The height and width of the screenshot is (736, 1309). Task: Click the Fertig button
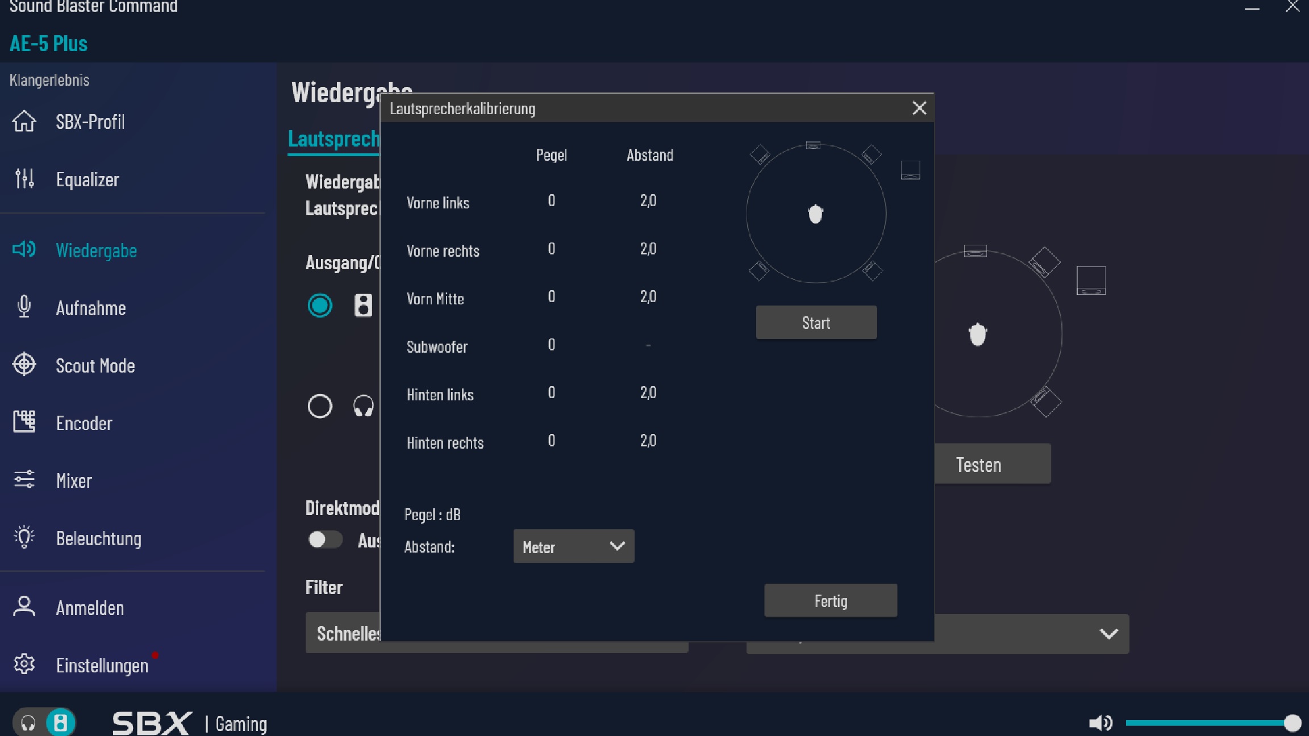coord(830,601)
